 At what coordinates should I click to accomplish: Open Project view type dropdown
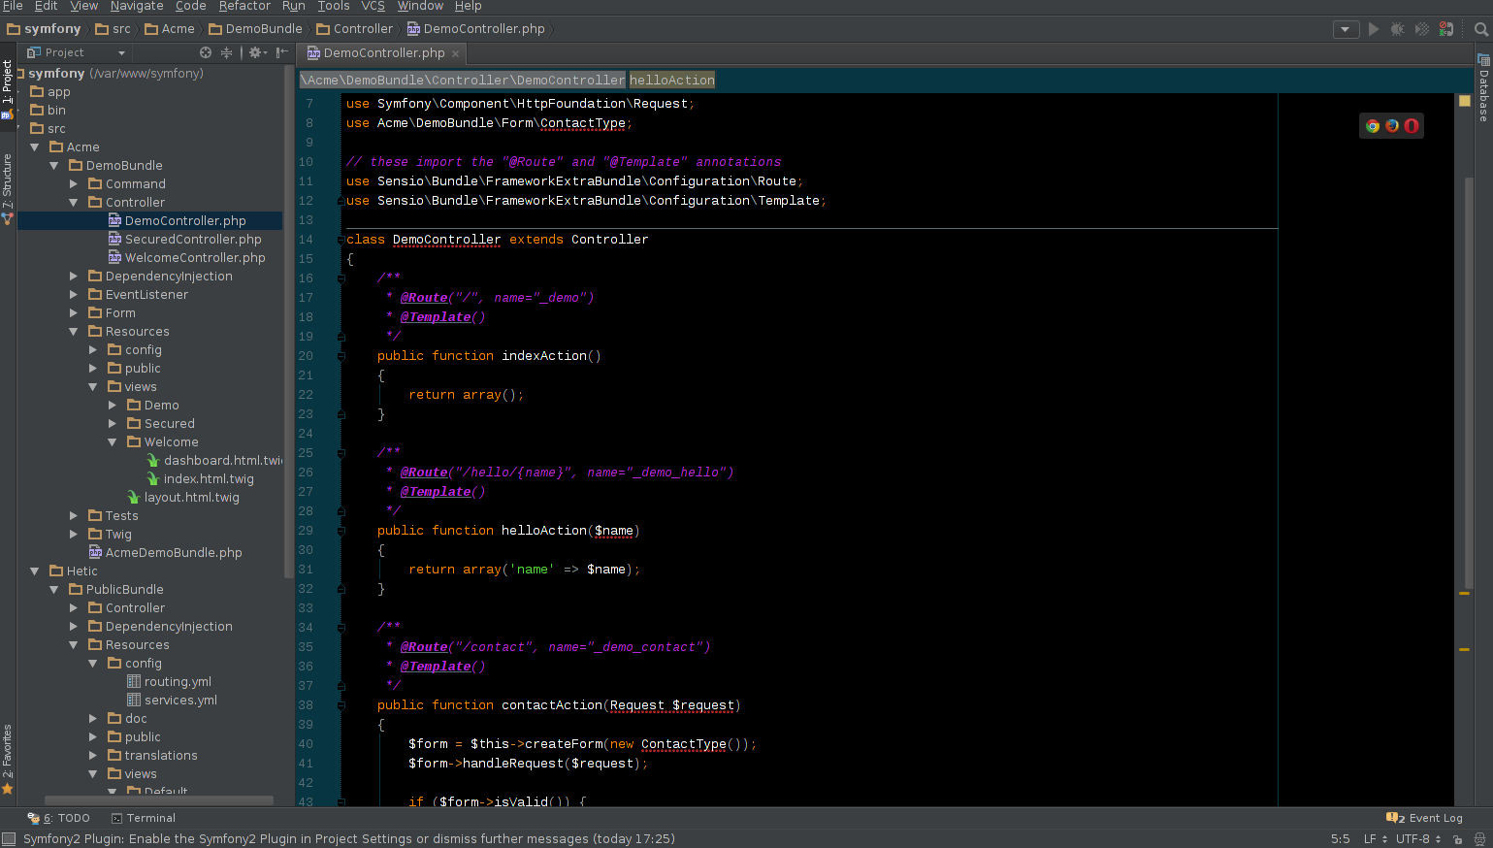77,52
